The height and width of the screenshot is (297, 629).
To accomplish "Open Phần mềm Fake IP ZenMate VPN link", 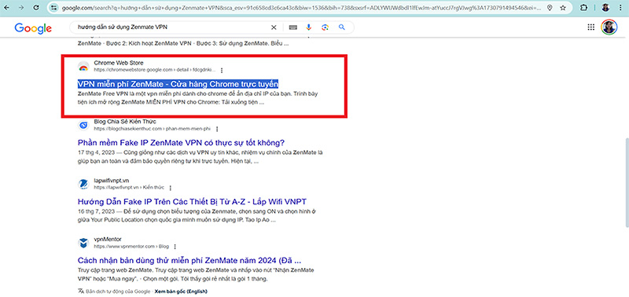I will (181, 143).
